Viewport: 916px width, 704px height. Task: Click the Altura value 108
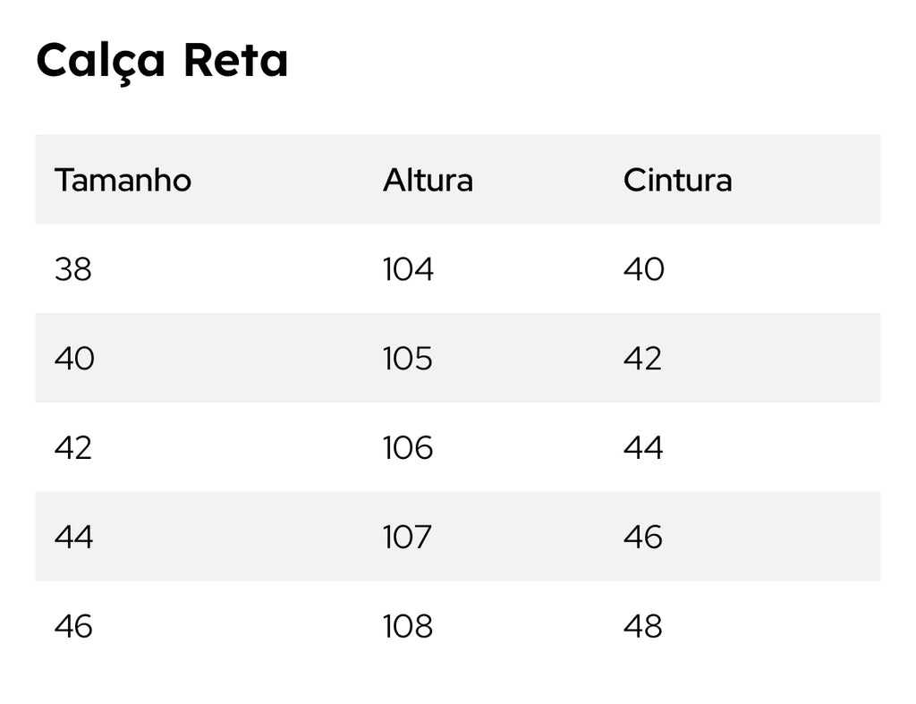point(408,626)
